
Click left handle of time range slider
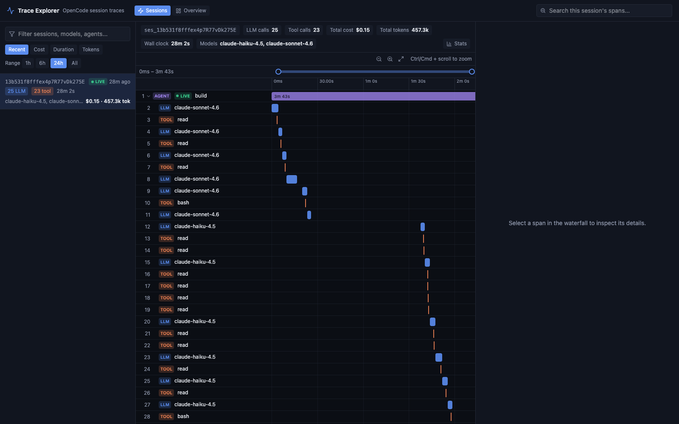click(x=278, y=72)
